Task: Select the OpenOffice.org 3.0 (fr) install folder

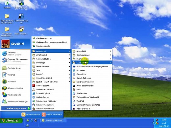Action: tap(7, 19)
